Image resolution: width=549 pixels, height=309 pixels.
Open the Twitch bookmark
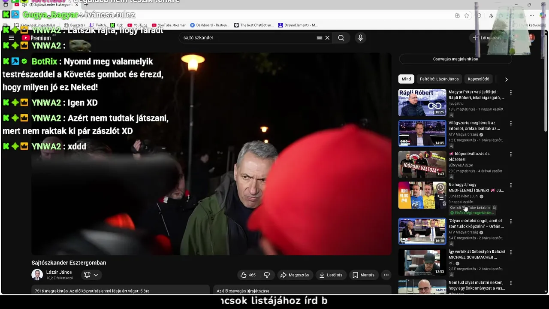coord(97,25)
